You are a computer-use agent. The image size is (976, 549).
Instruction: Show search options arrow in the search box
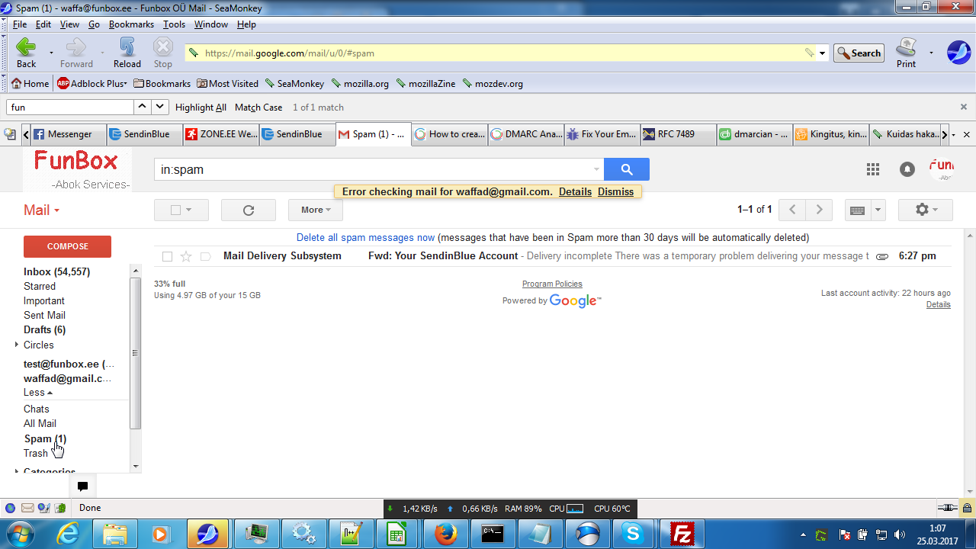point(596,169)
